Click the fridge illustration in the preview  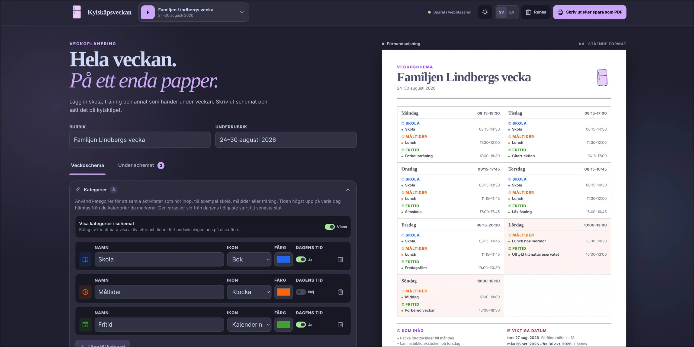coord(602,78)
